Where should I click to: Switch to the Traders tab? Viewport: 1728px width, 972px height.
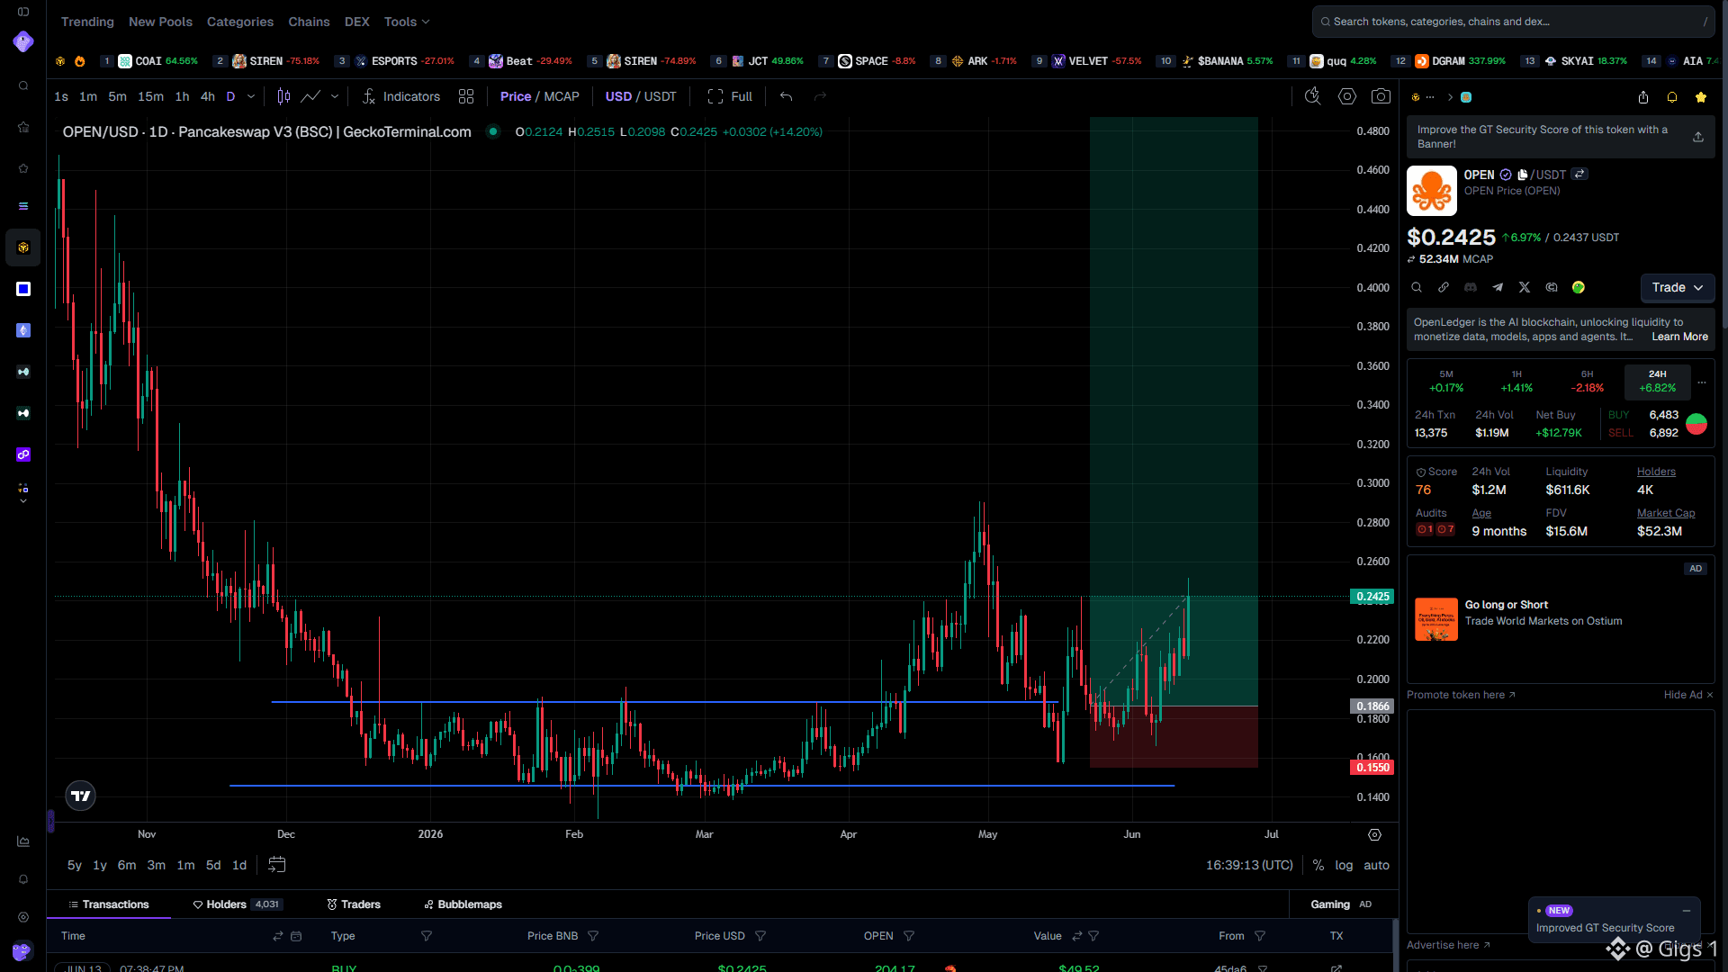[354, 904]
